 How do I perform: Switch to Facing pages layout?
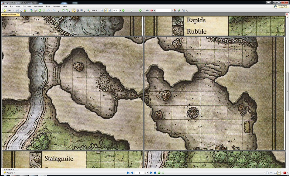click(275, 173)
